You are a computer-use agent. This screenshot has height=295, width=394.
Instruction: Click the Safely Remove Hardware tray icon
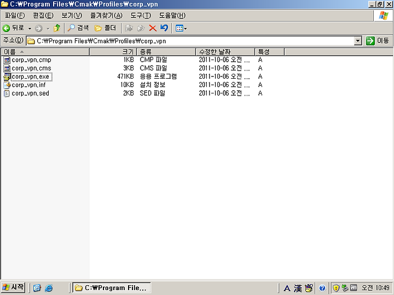click(x=345, y=288)
